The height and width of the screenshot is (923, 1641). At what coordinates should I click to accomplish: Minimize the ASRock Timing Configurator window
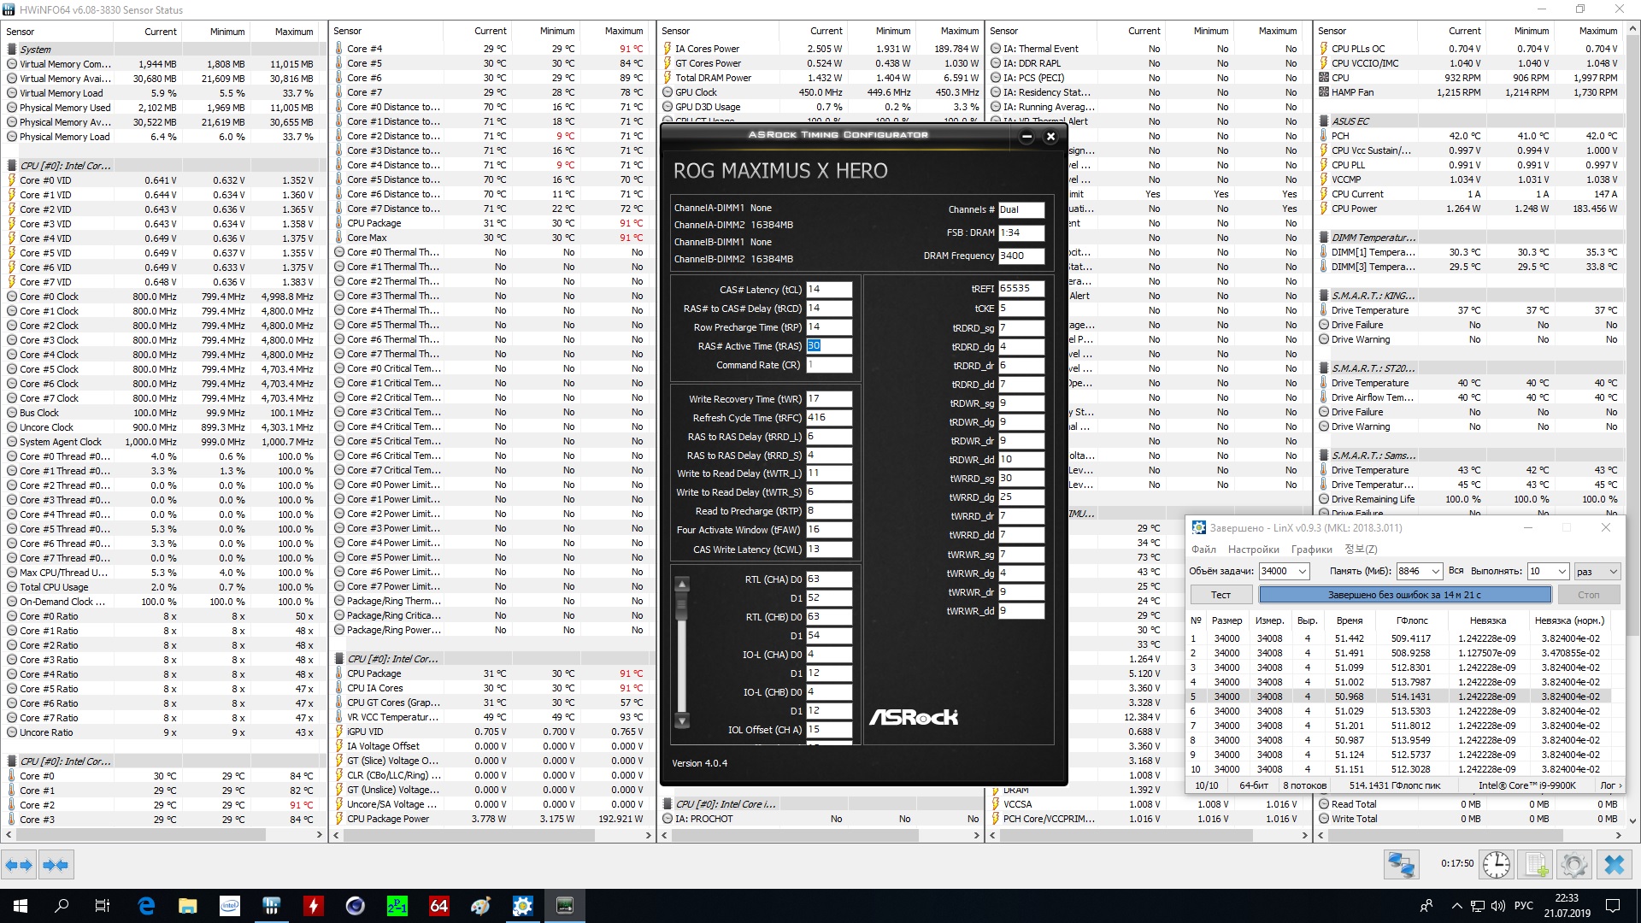click(x=1026, y=136)
